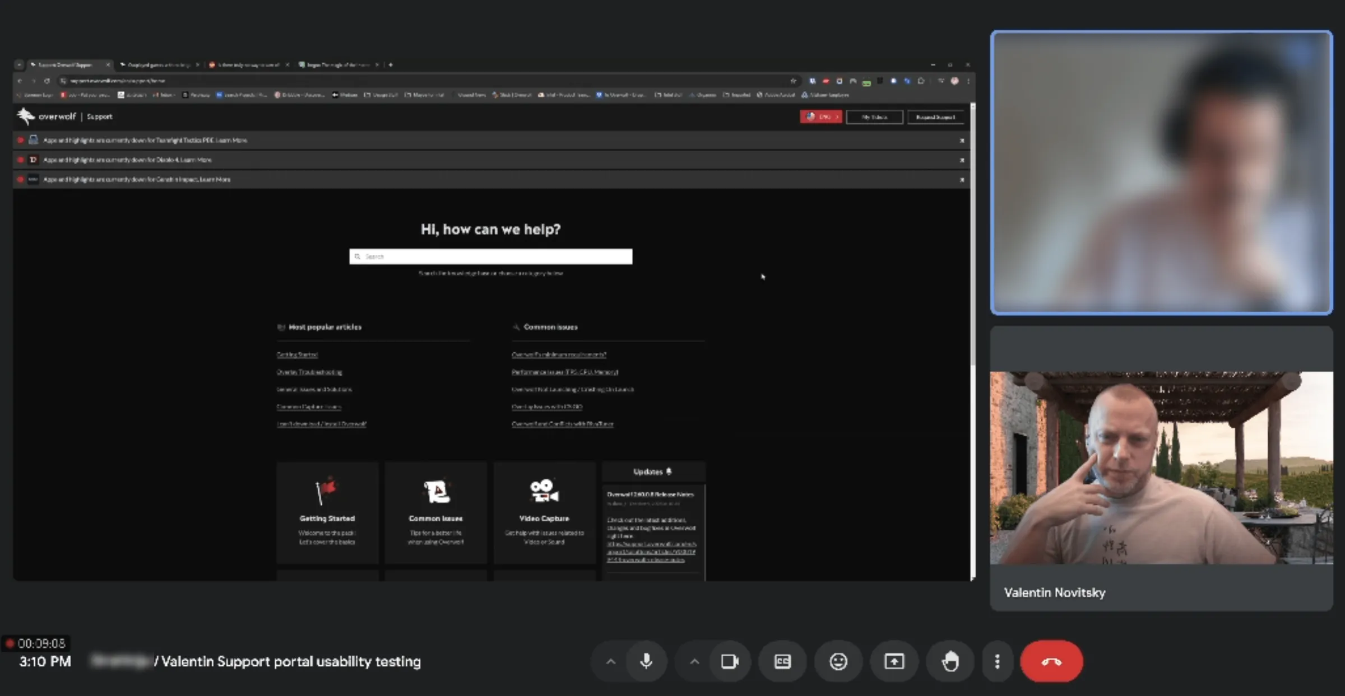Expand video settings chevron beside camera
This screenshot has width=1345, height=696.
click(694, 661)
